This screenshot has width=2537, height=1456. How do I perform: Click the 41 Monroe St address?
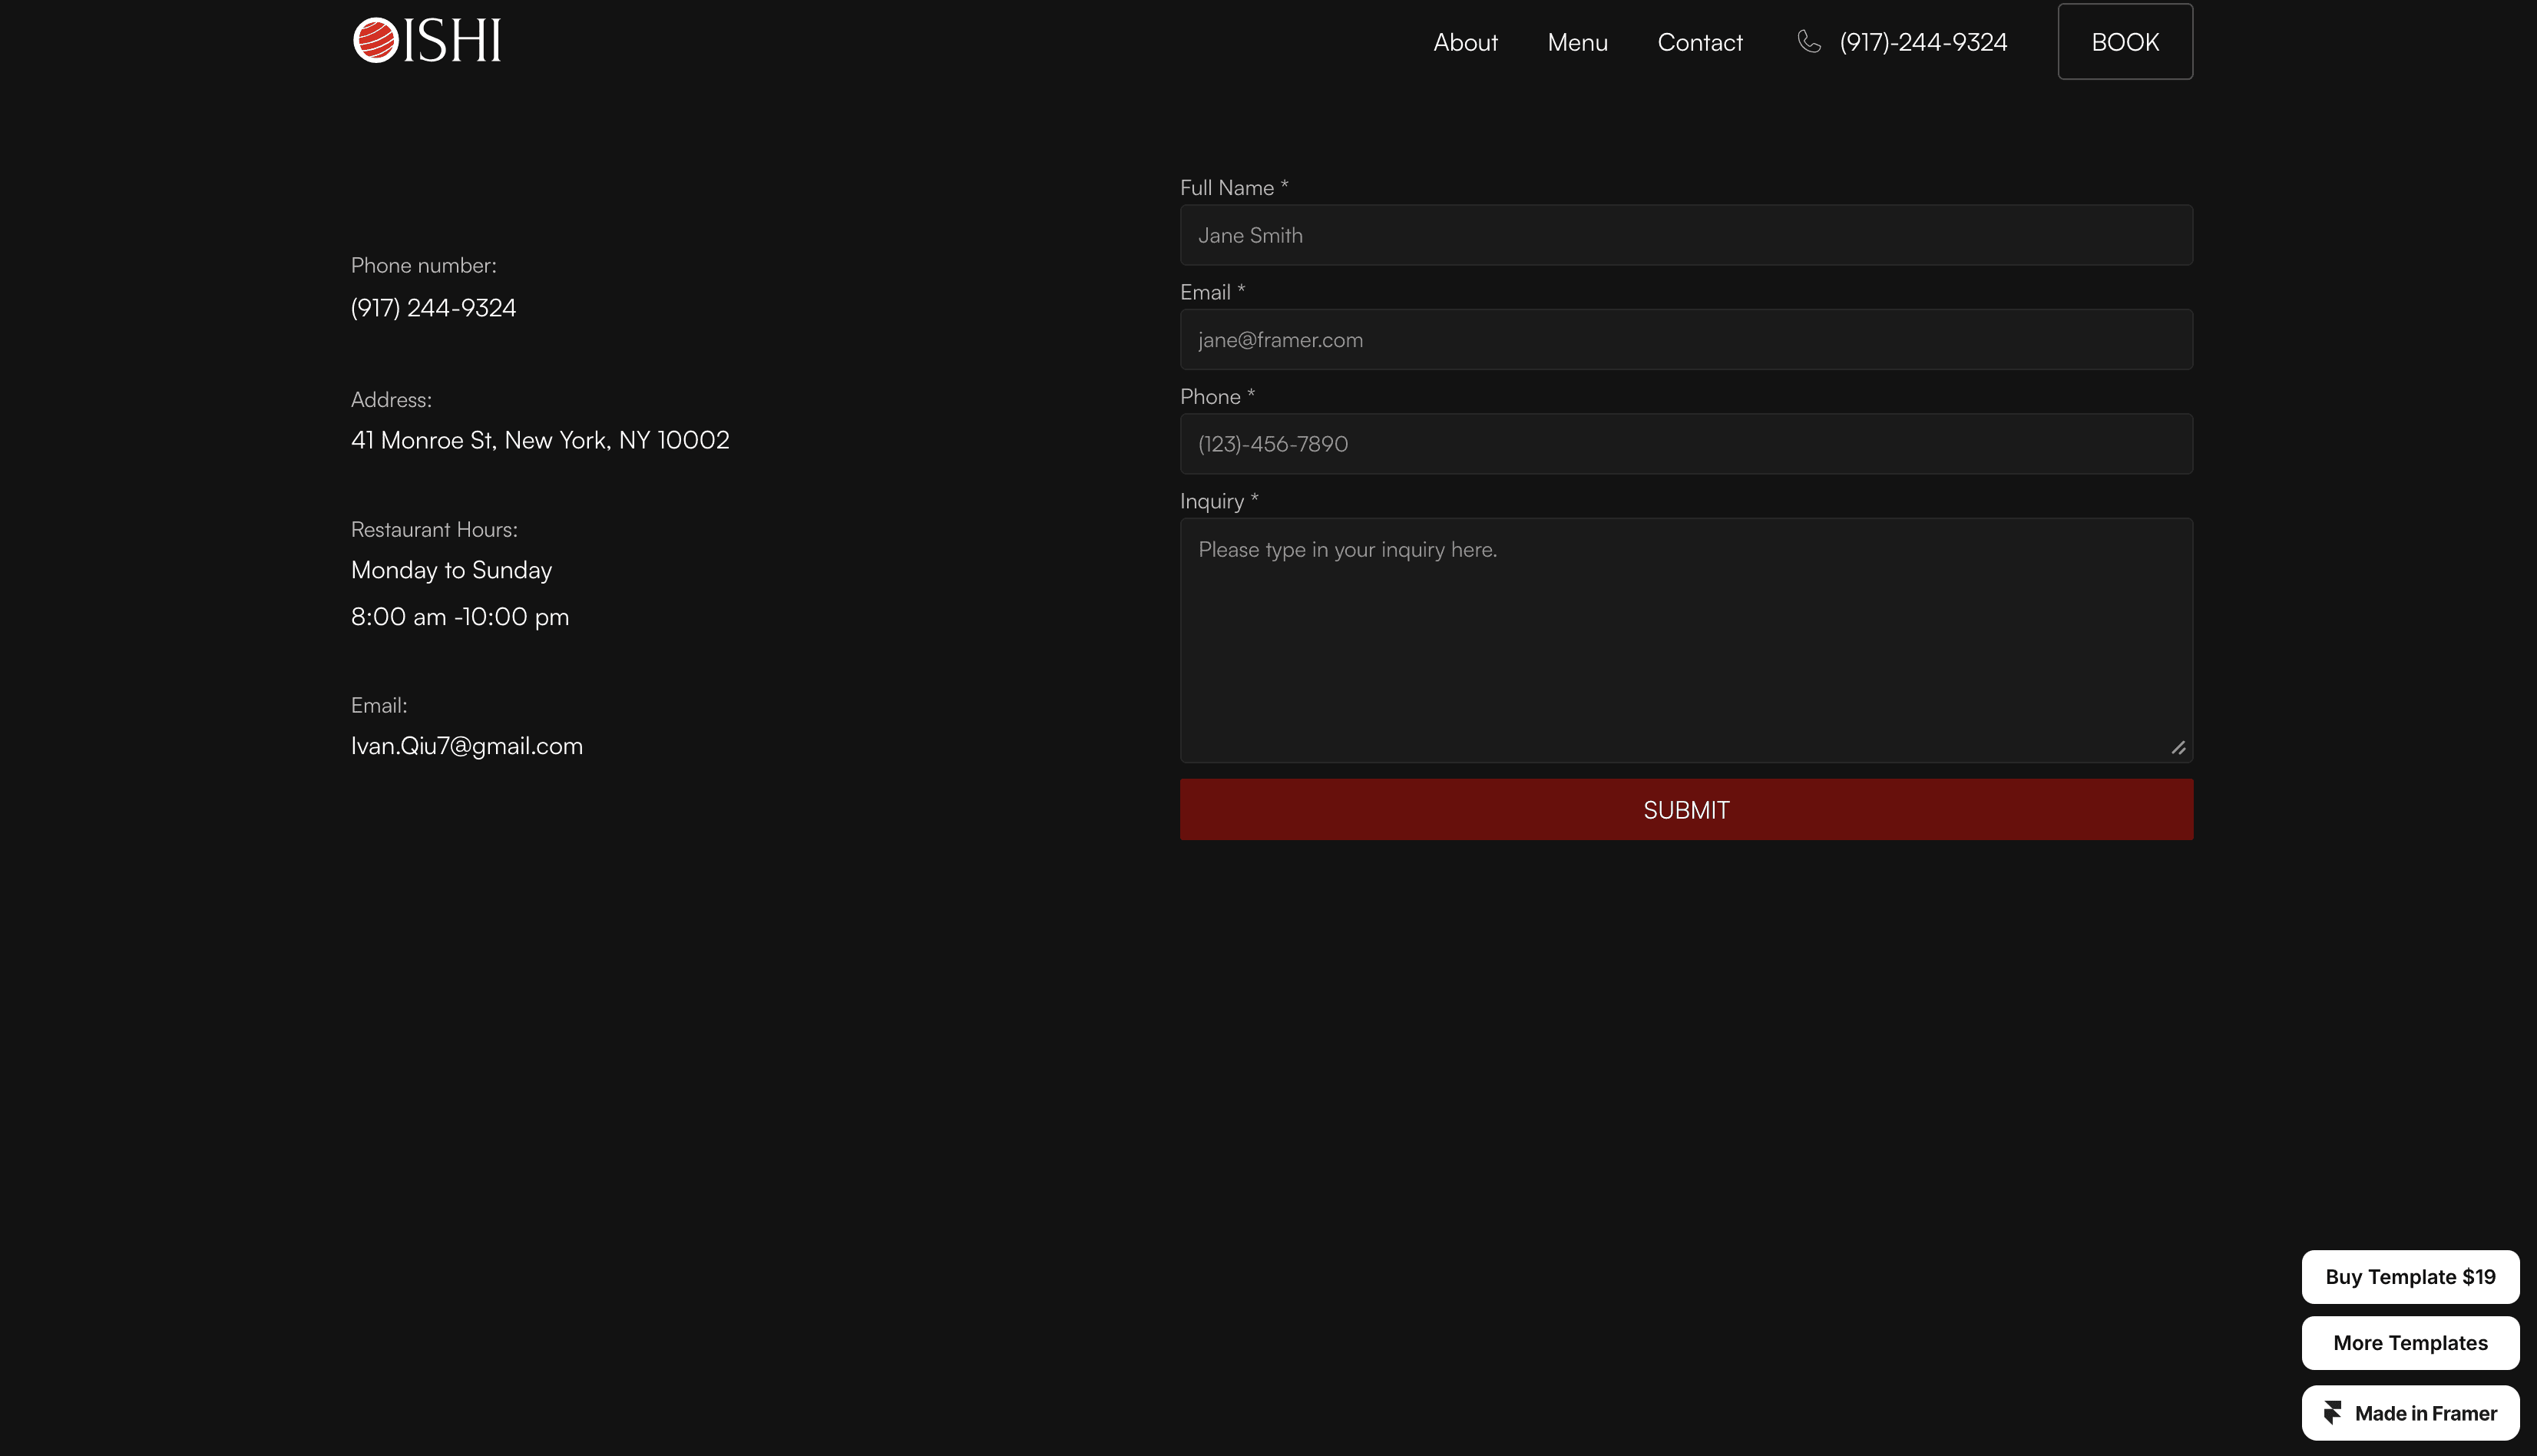point(540,440)
